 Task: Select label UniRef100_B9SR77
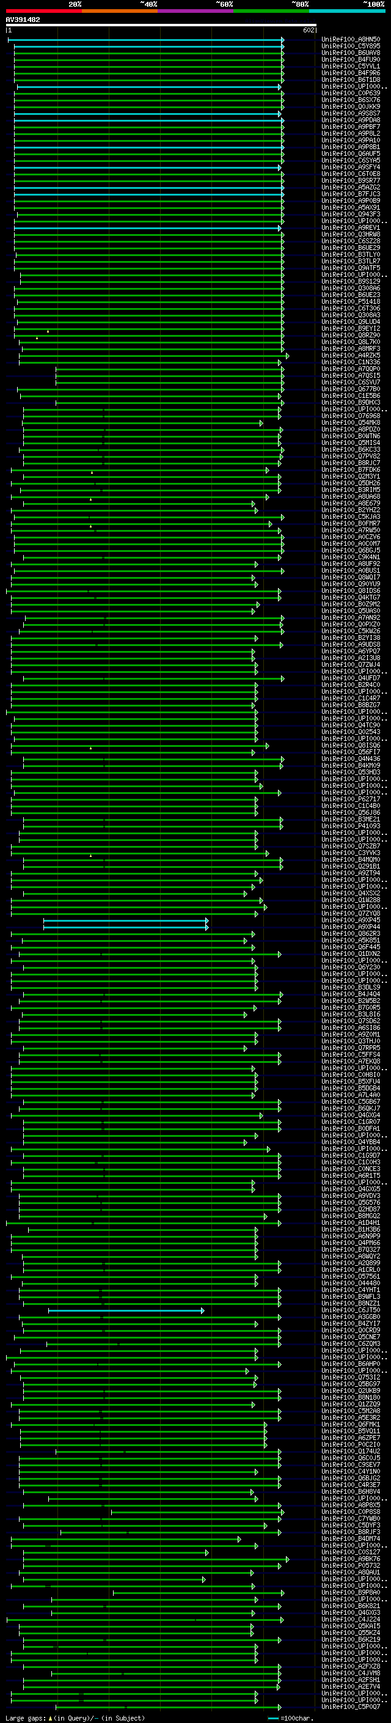tap(351, 180)
